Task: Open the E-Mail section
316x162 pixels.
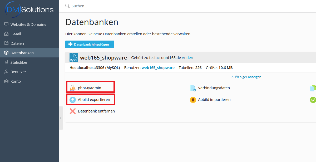Action: click(x=29, y=34)
